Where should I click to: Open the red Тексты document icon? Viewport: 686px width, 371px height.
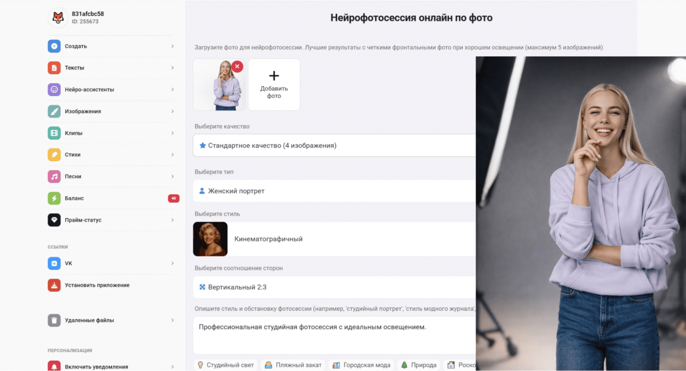click(x=54, y=68)
